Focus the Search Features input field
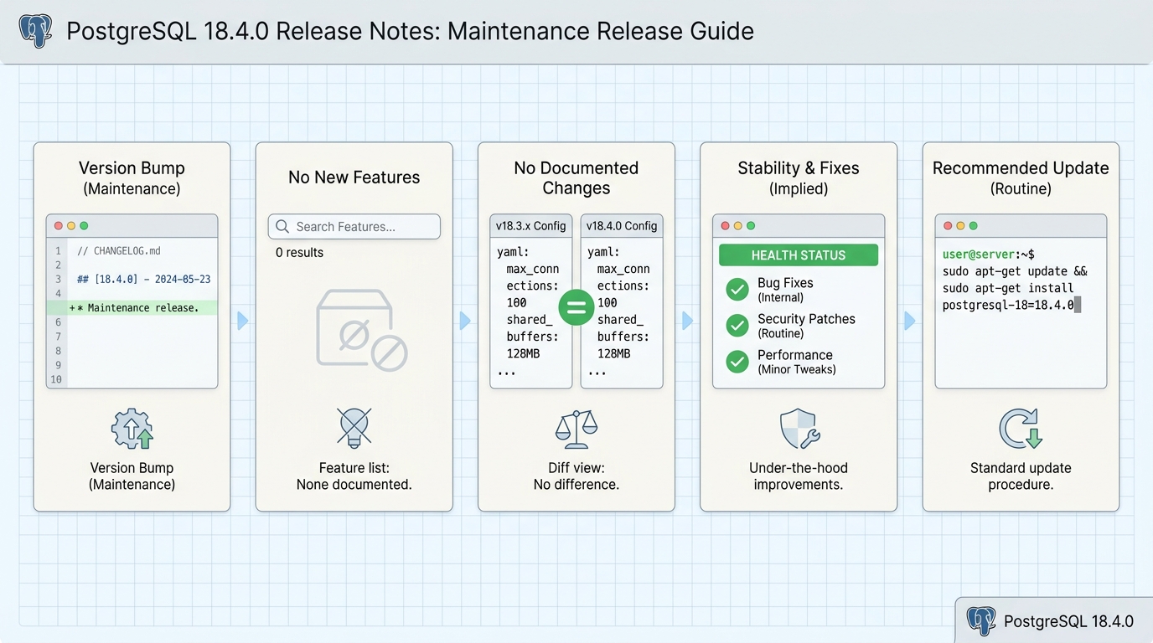This screenshot has width=1153, height=643. coord(354,227)
